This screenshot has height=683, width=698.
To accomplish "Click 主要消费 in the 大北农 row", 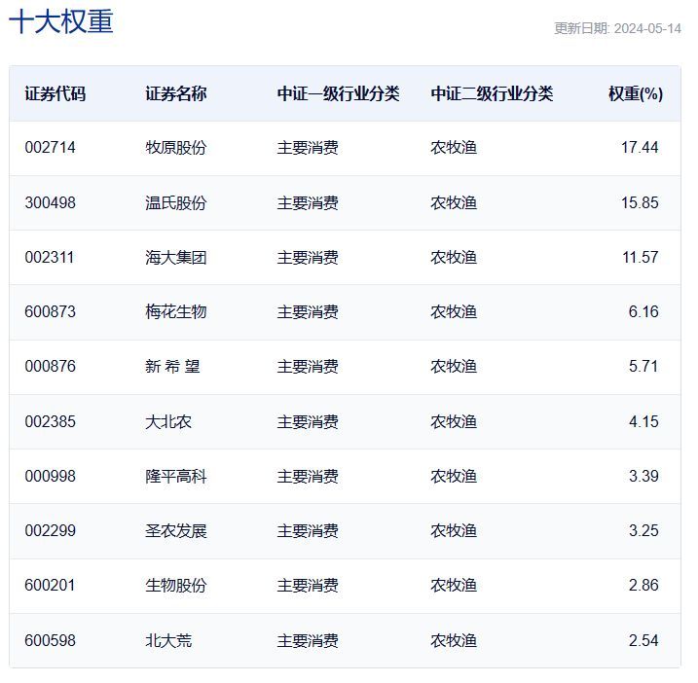I will coord(308,421).
